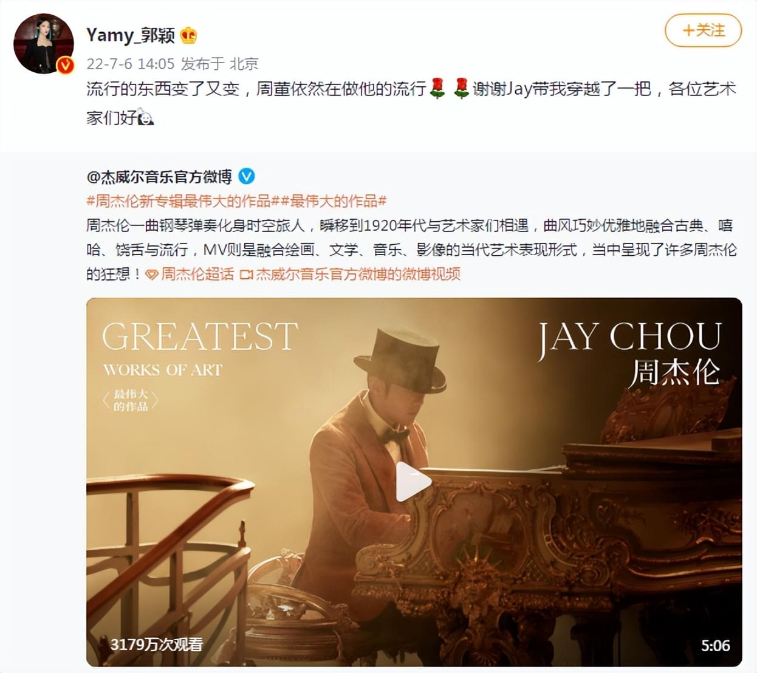Viewport: 757px width, 673px height.
Task: Click the blue verified badge after 杰威尔音乐官方微博
Action: coord(246,177)
